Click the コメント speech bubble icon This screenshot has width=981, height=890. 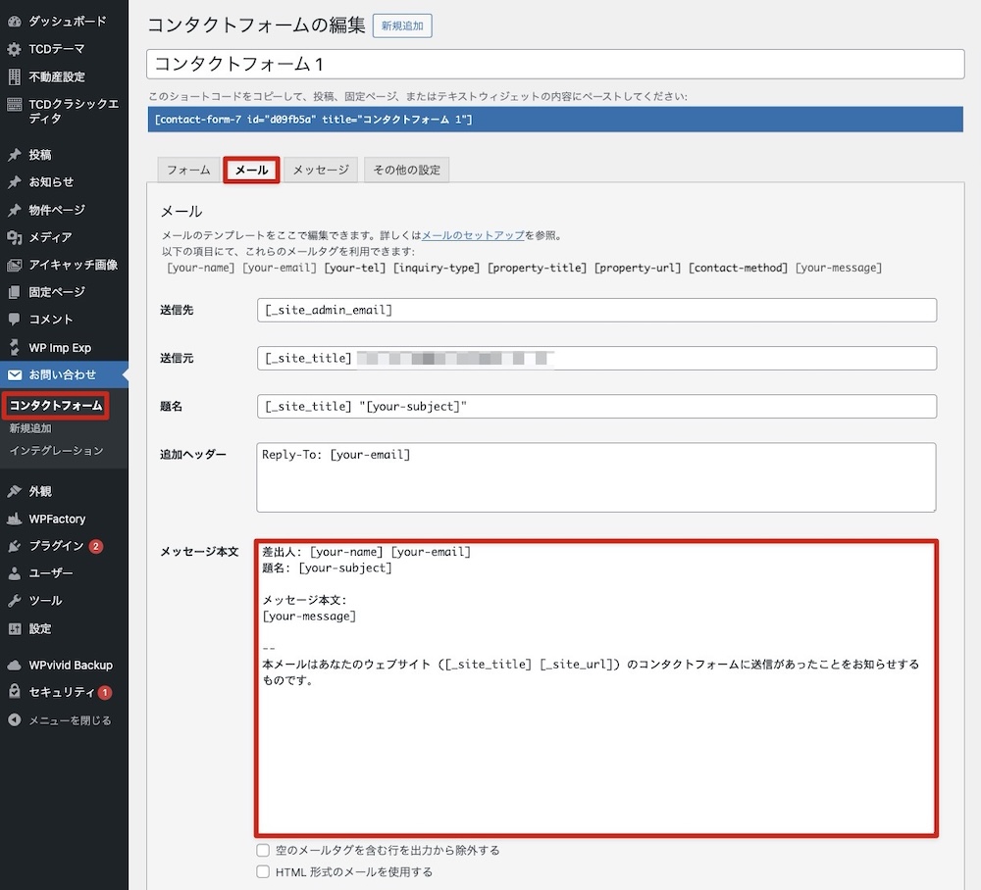(15, 320)
